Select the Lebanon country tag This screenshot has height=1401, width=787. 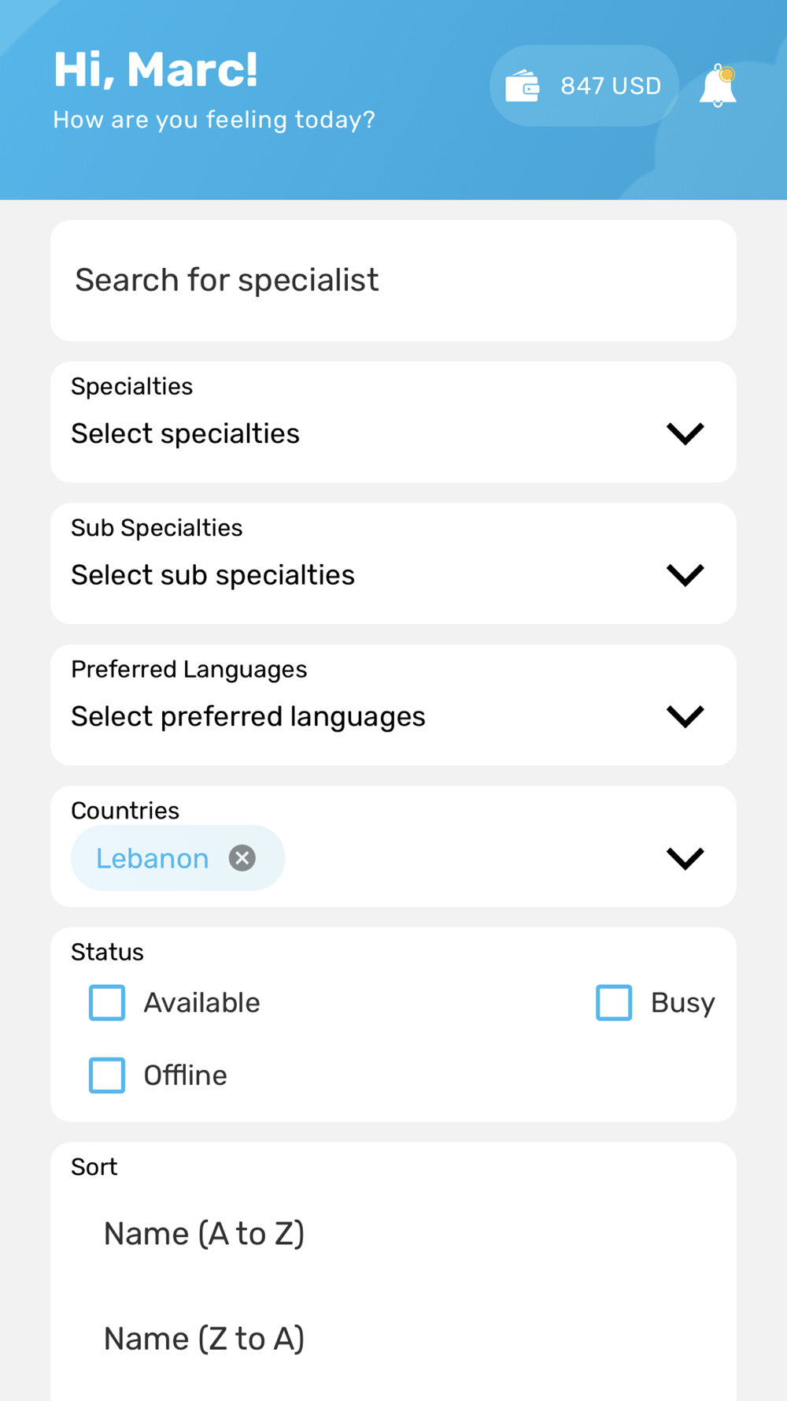click(x=153, y=858)
